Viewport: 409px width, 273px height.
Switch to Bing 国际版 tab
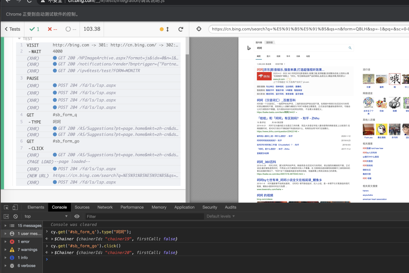point(269,42)
